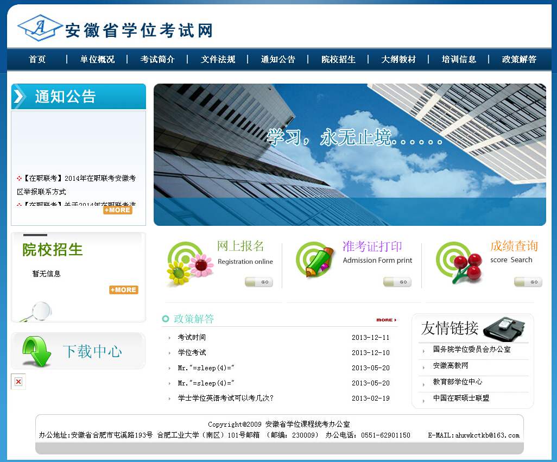Image resolution: width=557 pixels, height=462 pixels.
Task: Click the magnifying glass icon under 院校招生
Action: pos(40,312)
